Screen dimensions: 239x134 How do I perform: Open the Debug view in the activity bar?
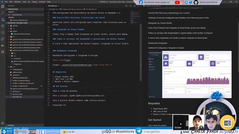(x=3, y=26)
